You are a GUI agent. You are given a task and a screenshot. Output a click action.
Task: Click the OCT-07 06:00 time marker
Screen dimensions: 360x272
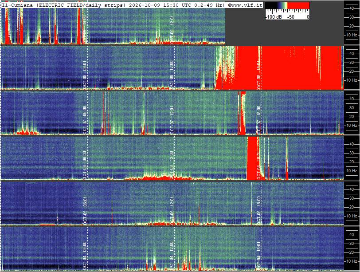85,120
